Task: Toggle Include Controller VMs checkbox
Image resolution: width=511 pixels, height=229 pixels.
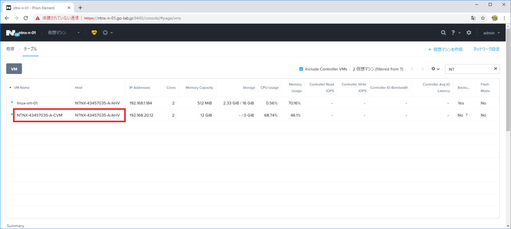Action: tap(301, 69)
